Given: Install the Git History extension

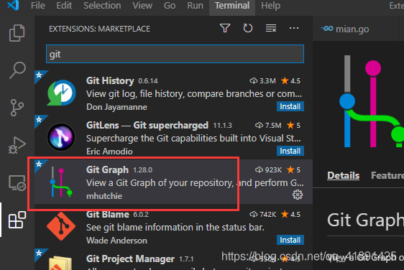Looking at the screenshot, I should click(290, 106).
